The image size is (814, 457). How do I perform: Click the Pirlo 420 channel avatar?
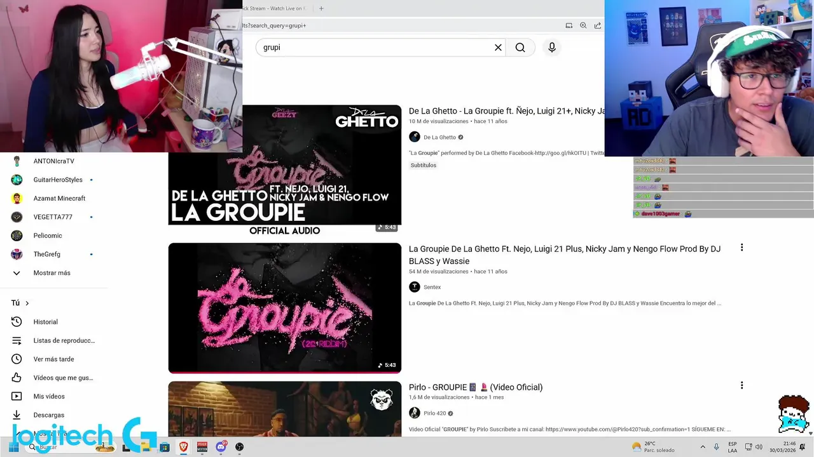pyautogui.click(x=415, y=413)
